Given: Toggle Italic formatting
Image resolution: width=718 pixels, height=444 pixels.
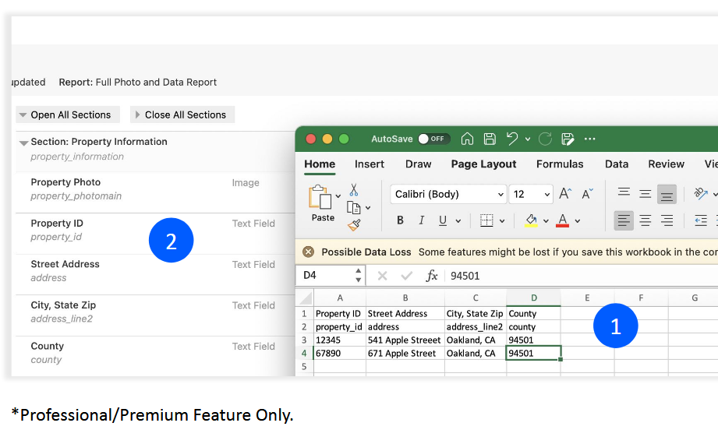Looking at the screenshot, I should pyautogui.click(x=422, y=220).
